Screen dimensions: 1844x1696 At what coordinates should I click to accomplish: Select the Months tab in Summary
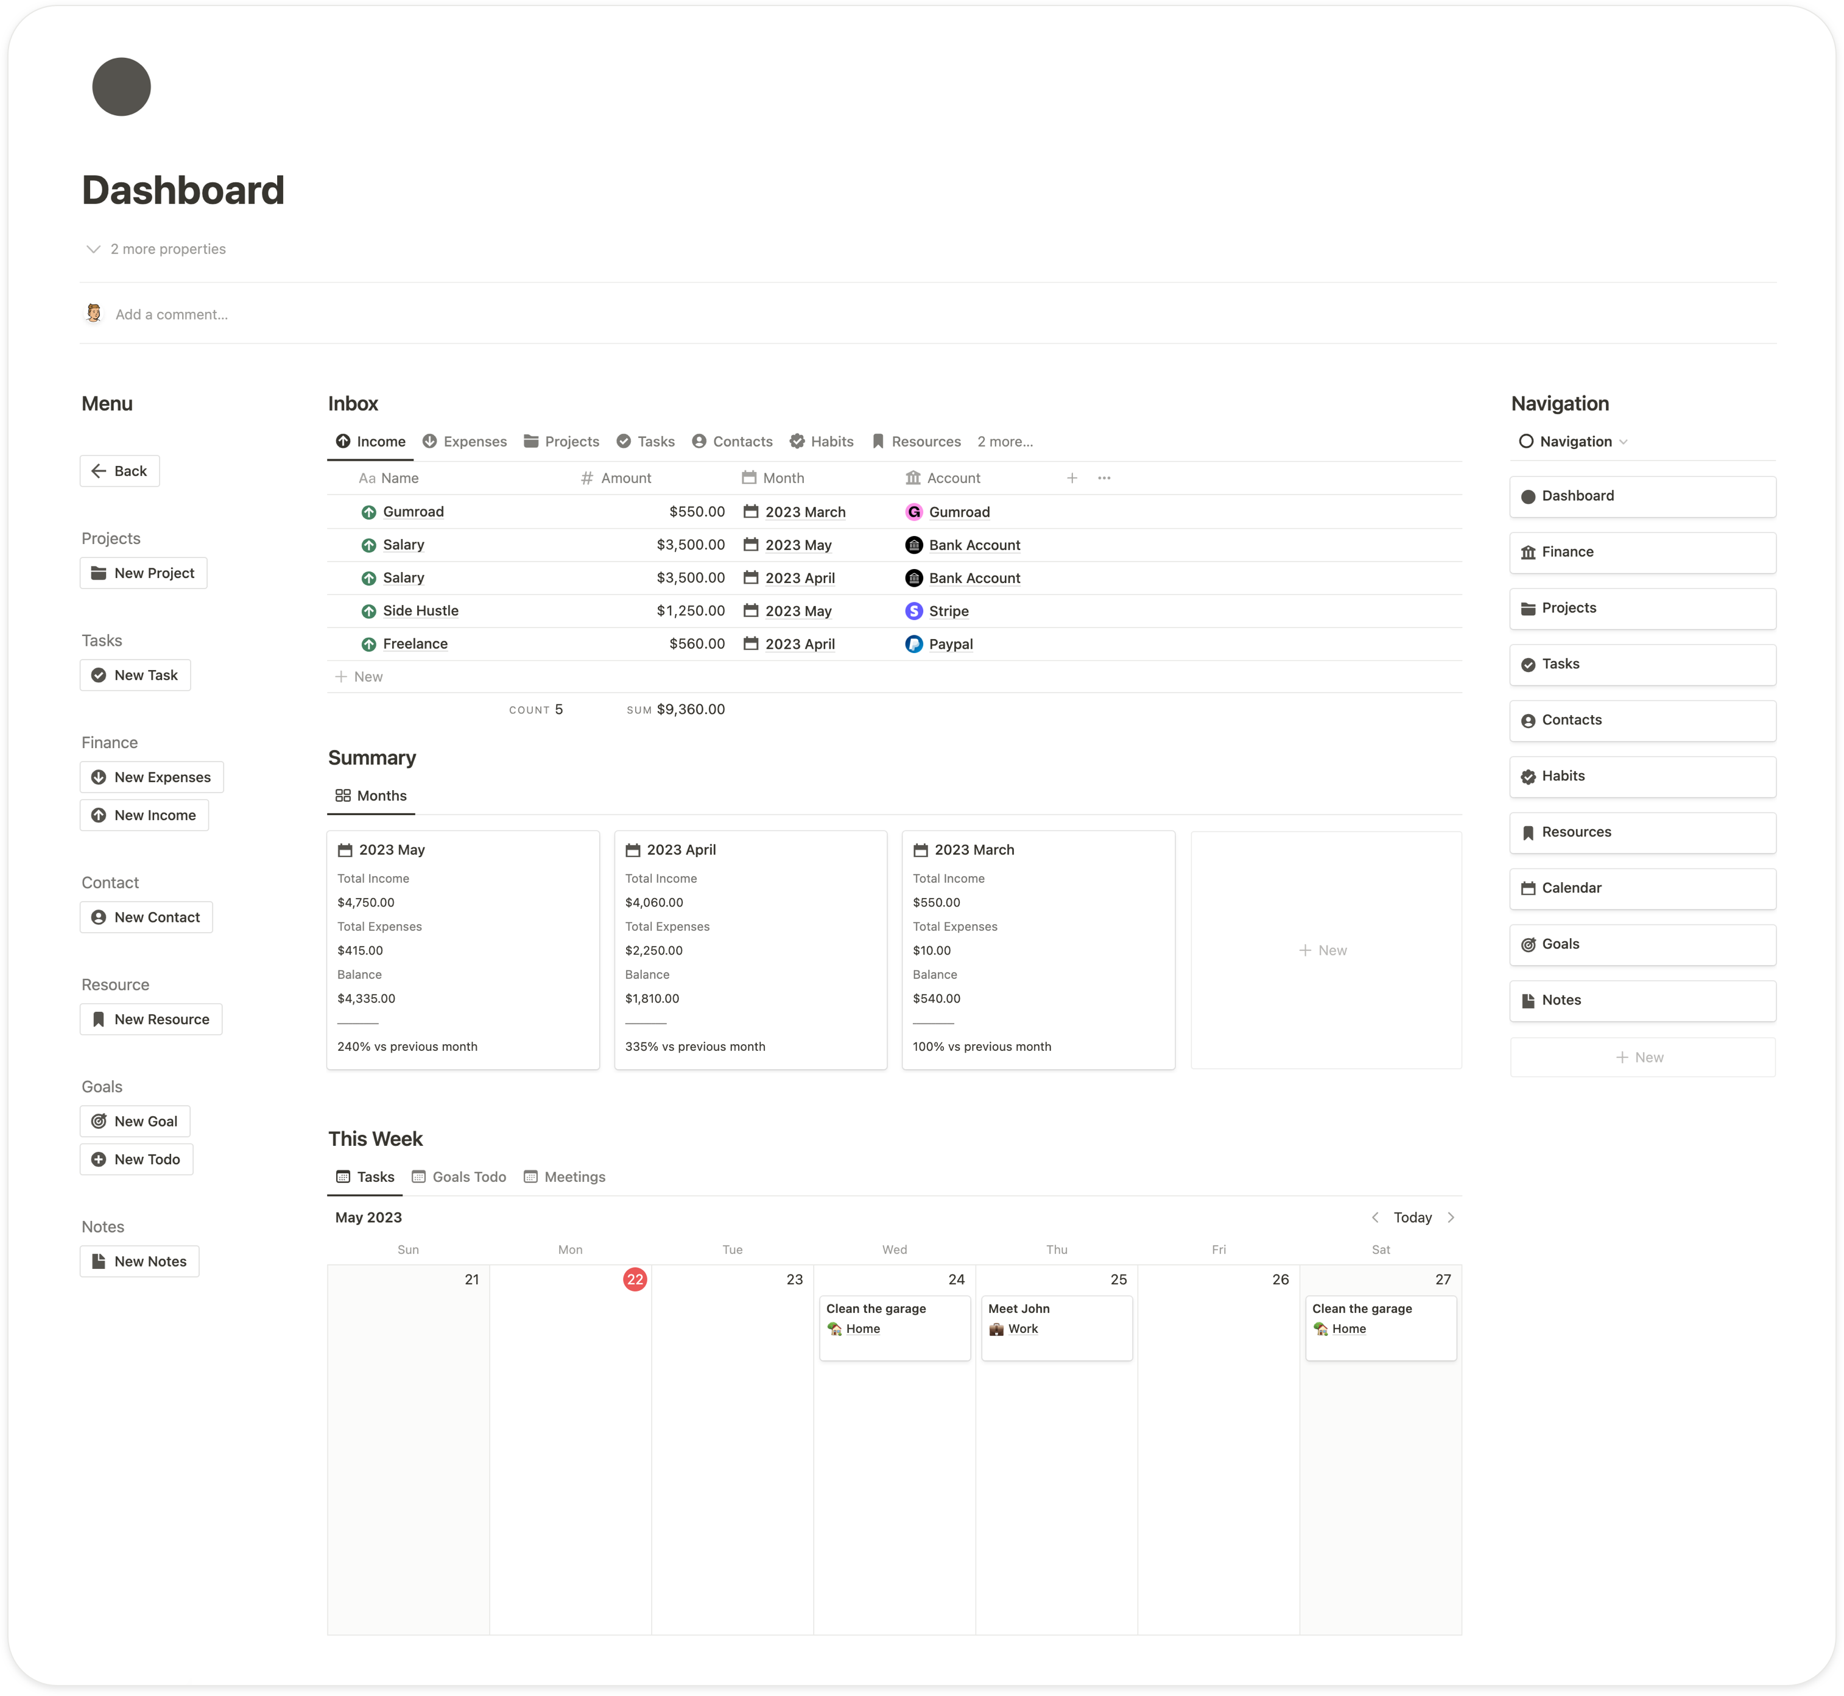371,796
